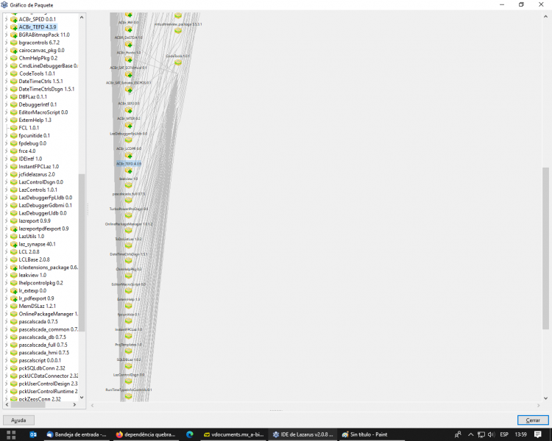Viewport: 552px width, 441px height.
Task: Click the package icon beside pascalscript 0.0.0.1
Action: (14, 360)
